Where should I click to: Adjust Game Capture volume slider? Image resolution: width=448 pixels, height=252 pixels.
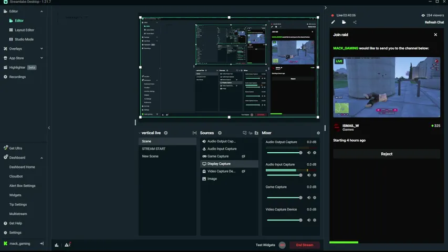(x=284, y=197)
